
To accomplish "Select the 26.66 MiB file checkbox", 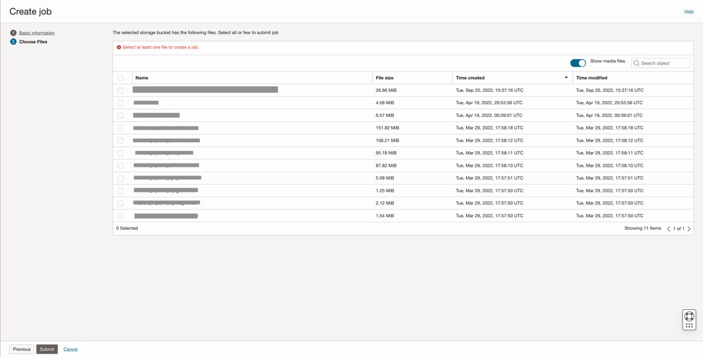I will pyautogui.click(x=120, y=90).
